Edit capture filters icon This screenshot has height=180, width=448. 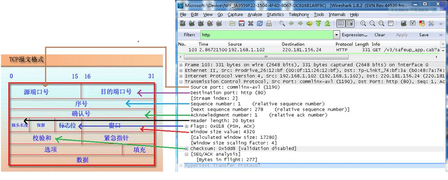[x=404, y=24]
